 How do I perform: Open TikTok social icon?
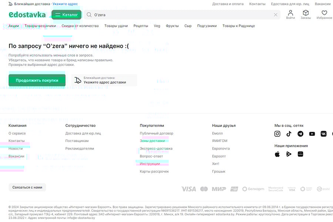click(289, 134)
